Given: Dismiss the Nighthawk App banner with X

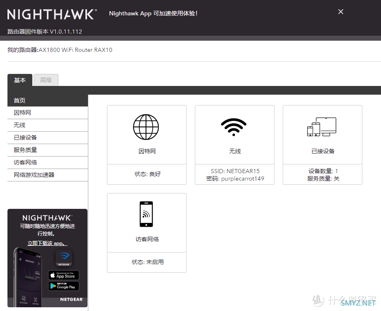Looking at the screenshot, I should coord(341,12).
